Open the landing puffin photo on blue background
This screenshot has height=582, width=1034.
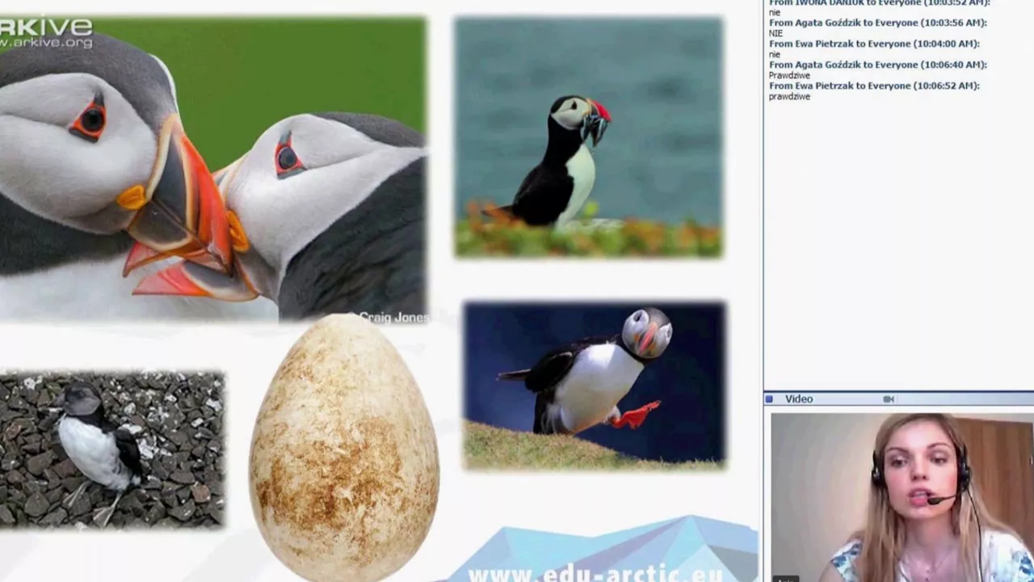tap(595, 386)
